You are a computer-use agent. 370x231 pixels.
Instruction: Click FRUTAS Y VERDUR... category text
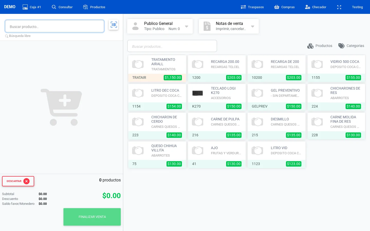point(226,153)
